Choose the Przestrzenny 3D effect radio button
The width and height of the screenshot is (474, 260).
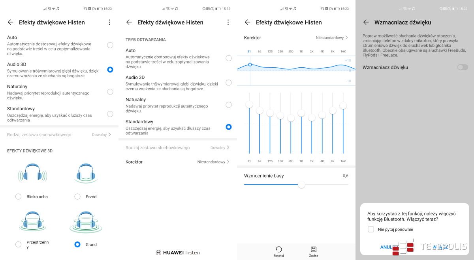click(18, 245)
